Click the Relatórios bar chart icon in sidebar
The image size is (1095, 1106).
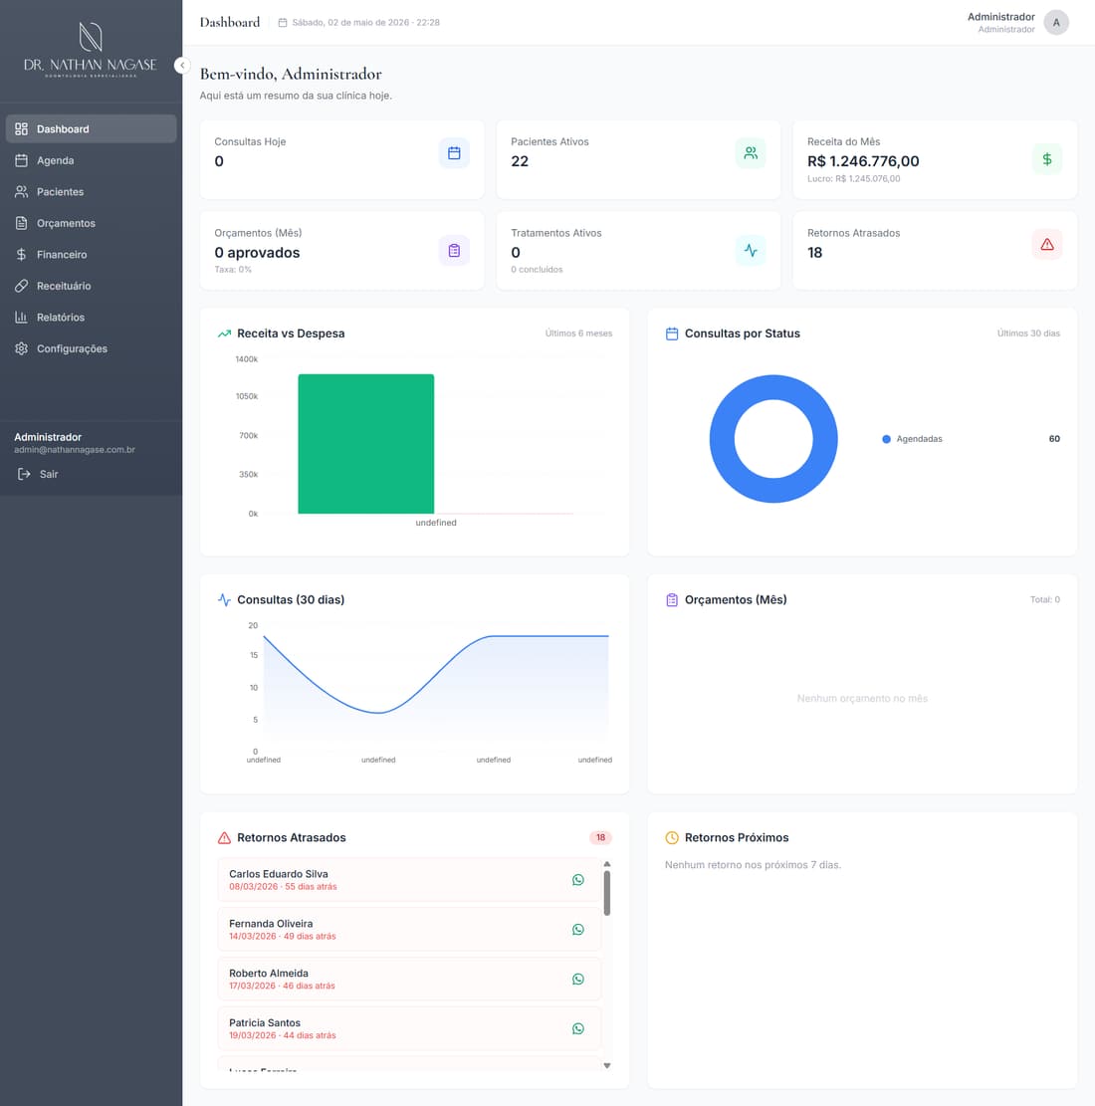pos(21,318)
